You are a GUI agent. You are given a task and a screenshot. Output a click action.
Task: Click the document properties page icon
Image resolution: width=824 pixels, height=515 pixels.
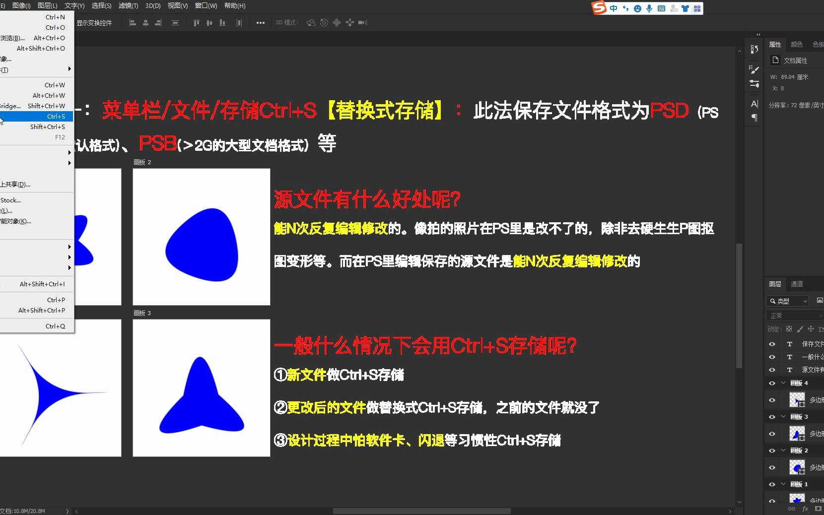[775, 60]
